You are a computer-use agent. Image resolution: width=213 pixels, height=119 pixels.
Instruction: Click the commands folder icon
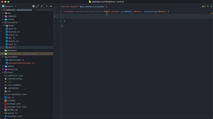6,16
